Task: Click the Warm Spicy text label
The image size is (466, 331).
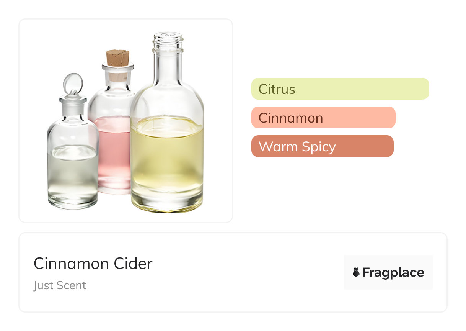Action: [297, 146]
